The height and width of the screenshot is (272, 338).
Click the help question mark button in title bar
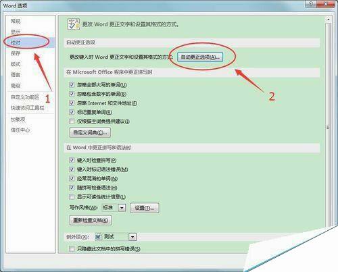(312, 4)
